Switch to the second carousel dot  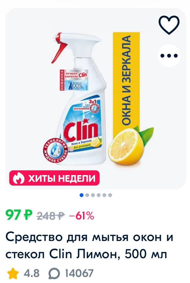87,195
